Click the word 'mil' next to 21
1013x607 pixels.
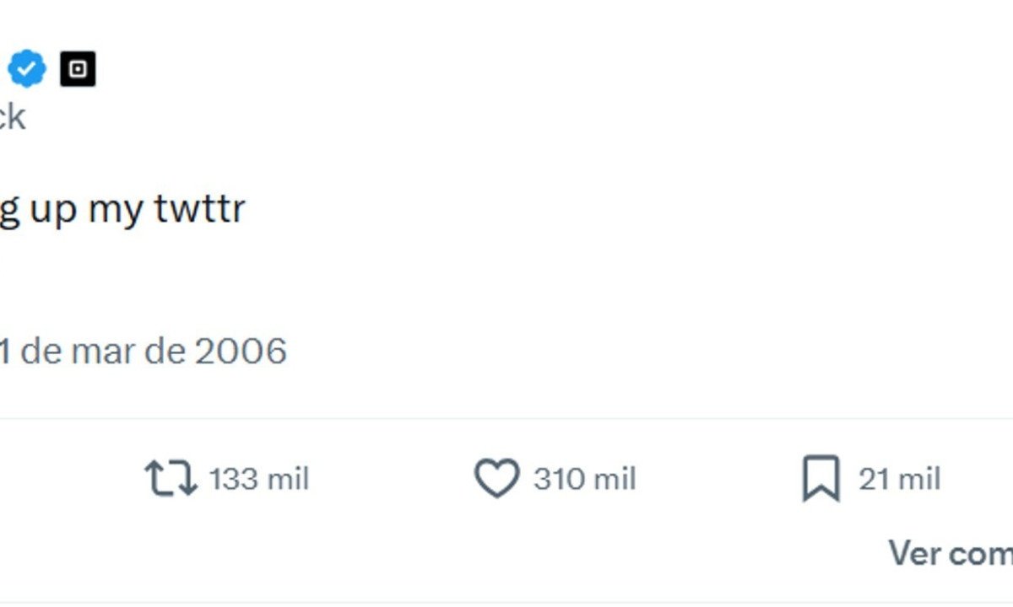[x=918, y=479]
